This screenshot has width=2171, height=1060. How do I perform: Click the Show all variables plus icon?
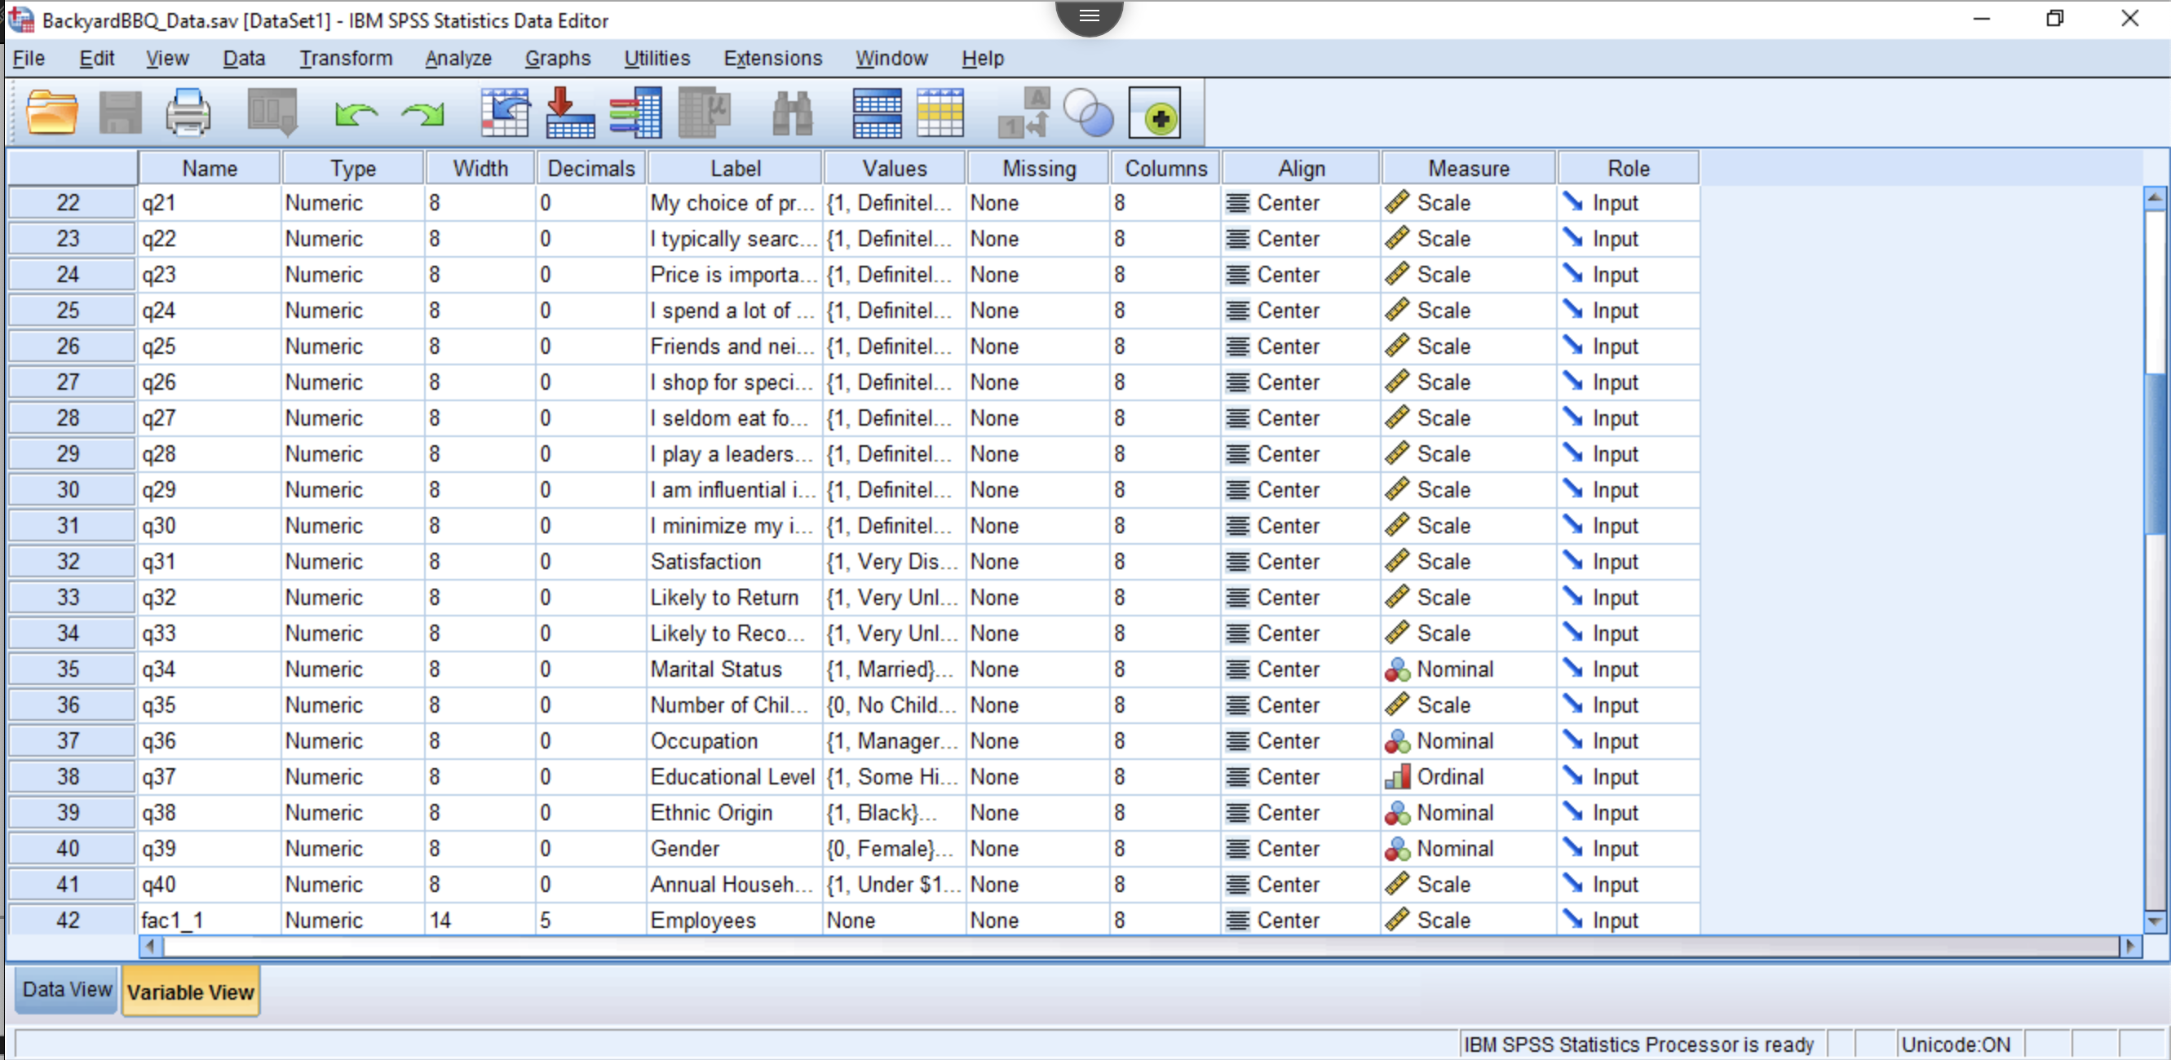pos(1155,113)
